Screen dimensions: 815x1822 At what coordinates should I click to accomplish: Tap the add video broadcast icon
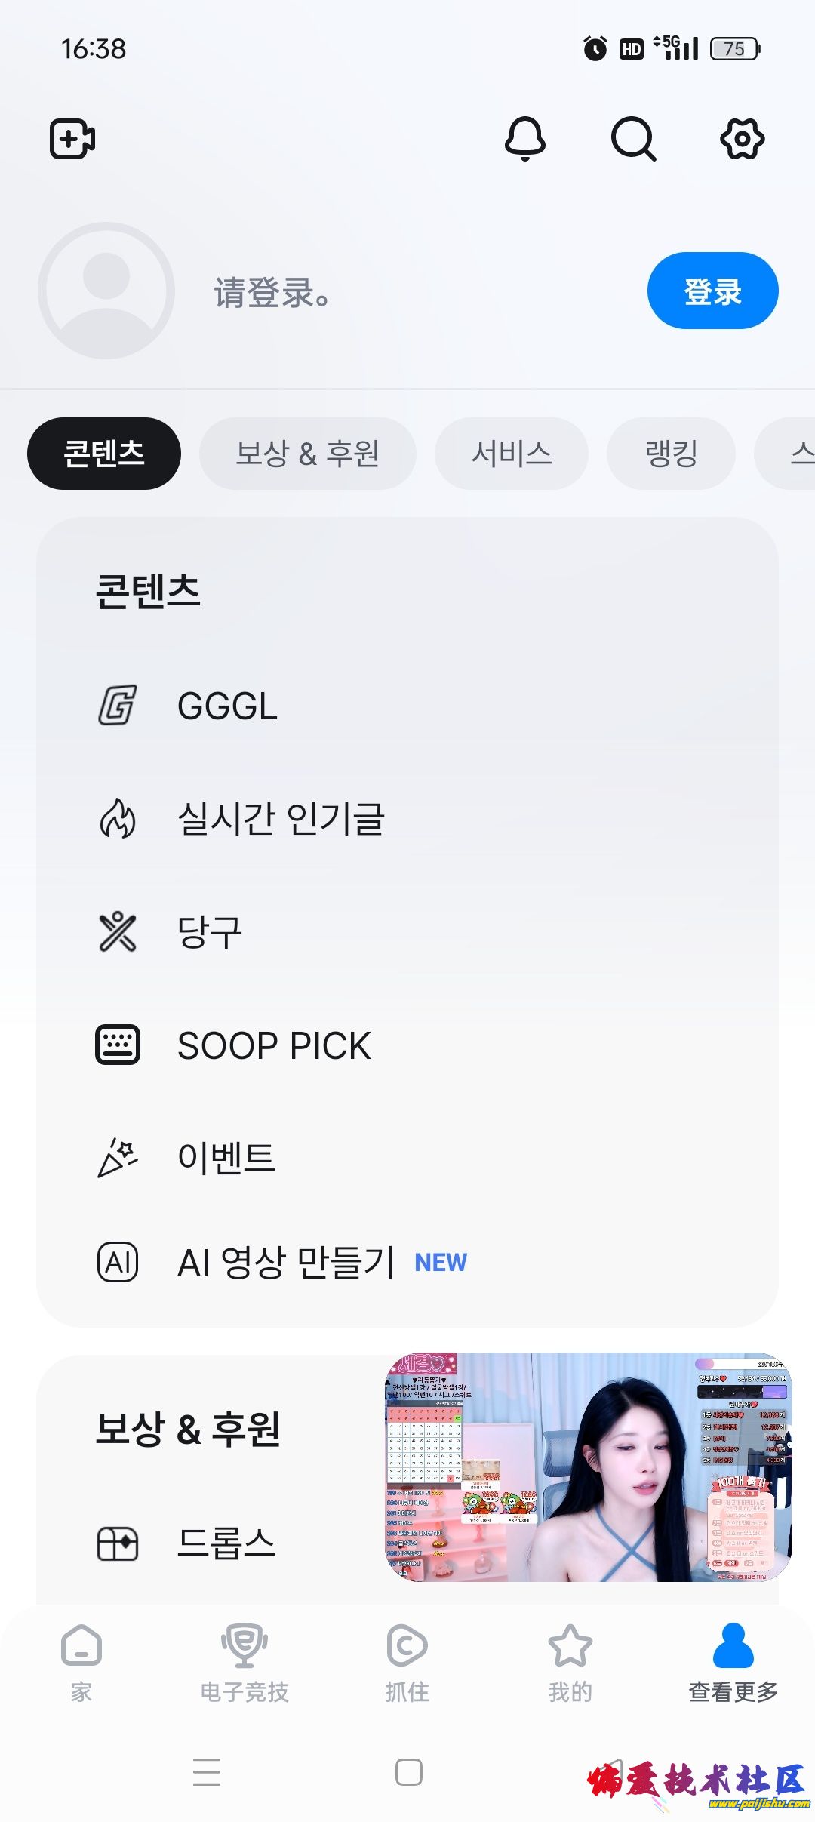(72, 139)
